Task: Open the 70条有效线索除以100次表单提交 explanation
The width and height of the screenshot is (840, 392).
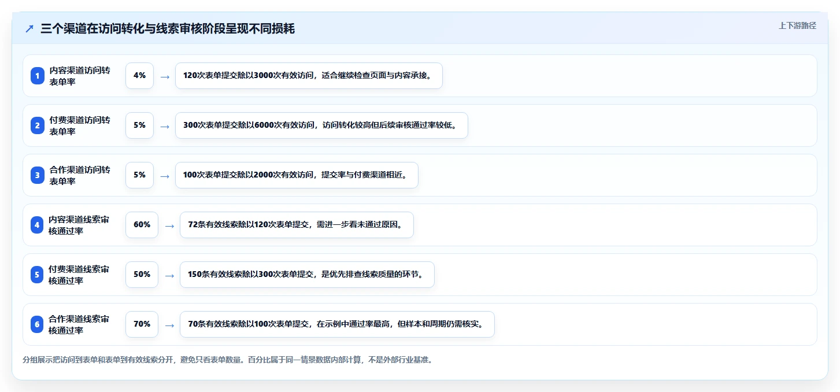Action: 337,324
